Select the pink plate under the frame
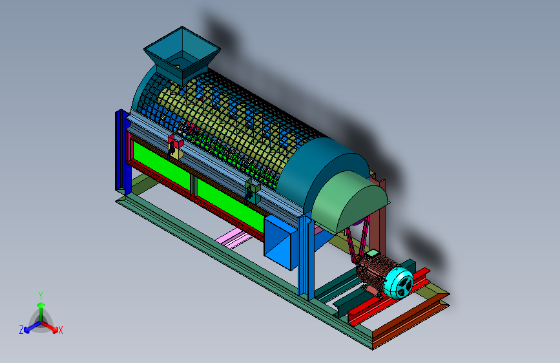 coord(234,239)
